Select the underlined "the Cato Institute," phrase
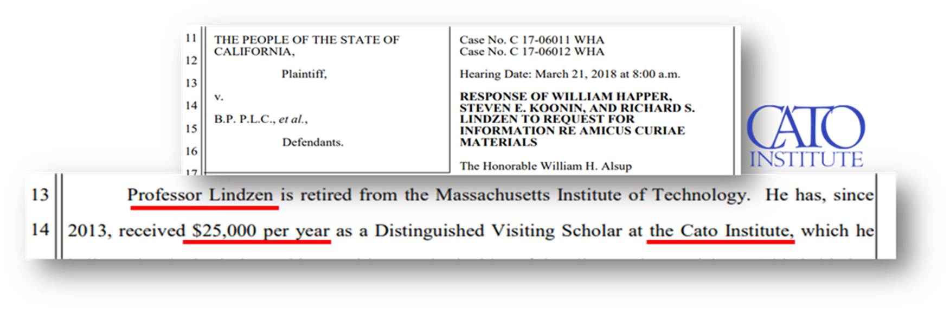Viewport: 950px width, 313px height. click(x=721, y=231)
